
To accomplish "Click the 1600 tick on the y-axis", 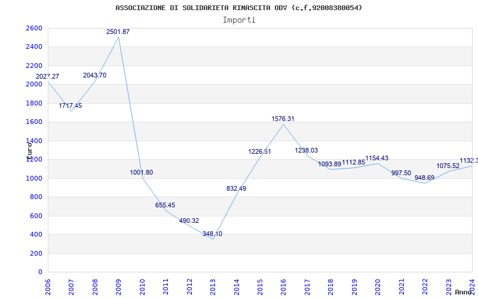I will point(34,122).
